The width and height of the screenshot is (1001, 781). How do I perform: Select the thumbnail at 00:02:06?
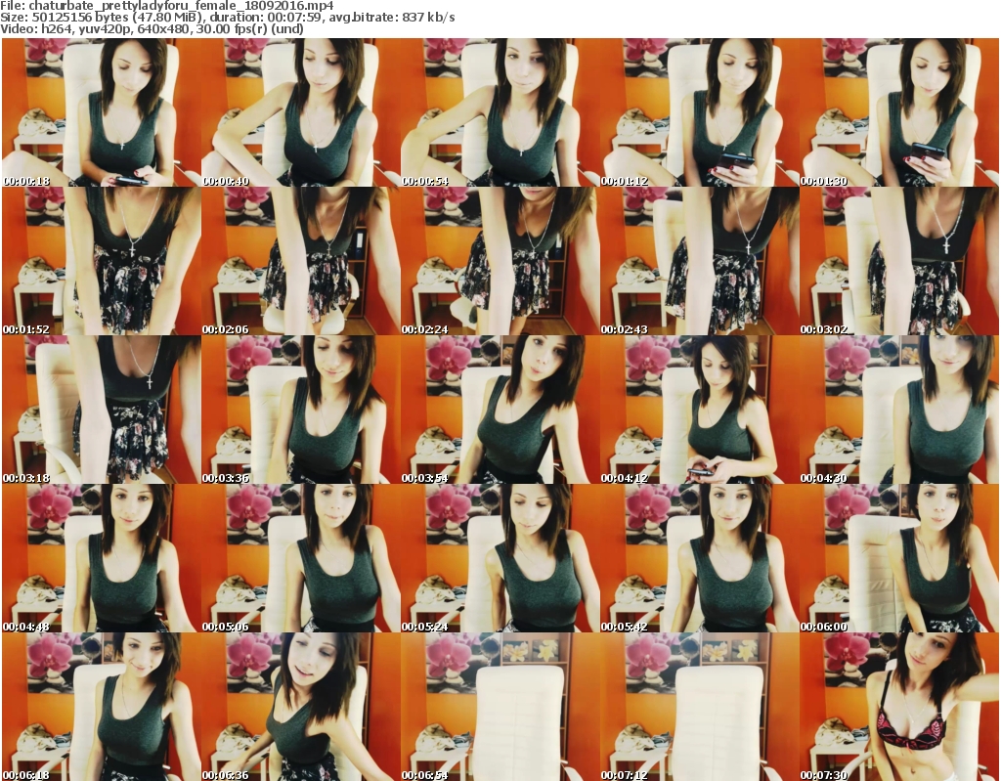point(300,261)
